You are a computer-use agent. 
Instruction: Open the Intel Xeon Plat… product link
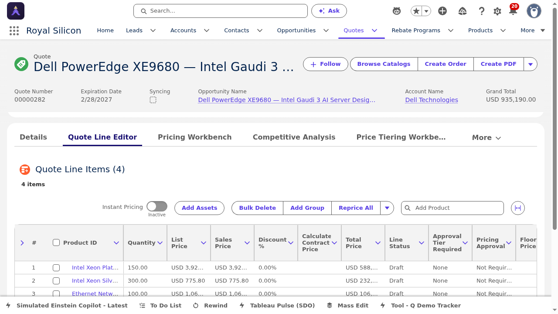pos(95,268)
